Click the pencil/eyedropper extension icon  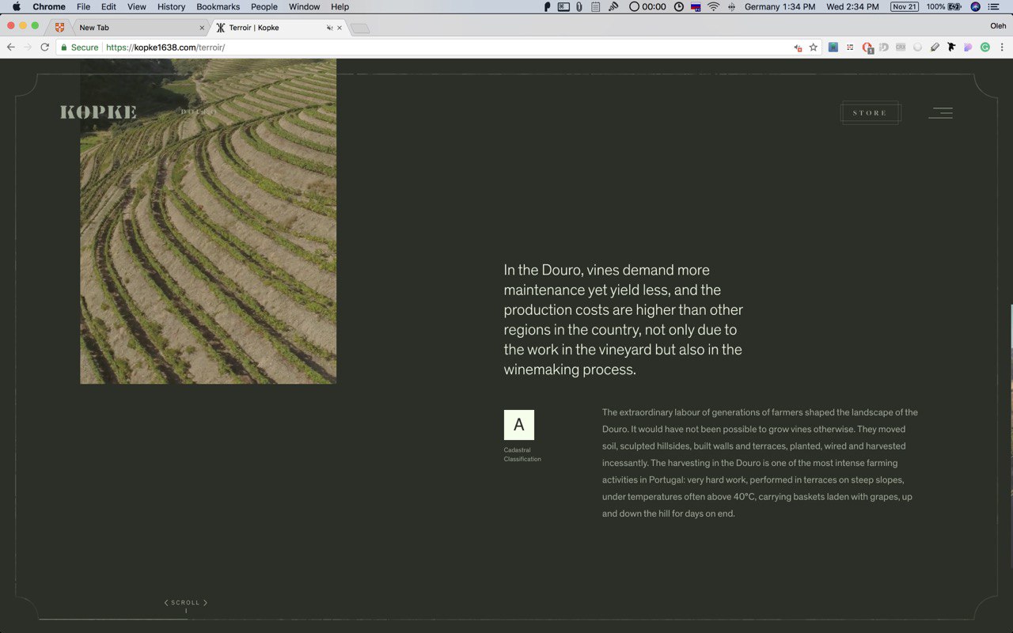pos(935,47)
